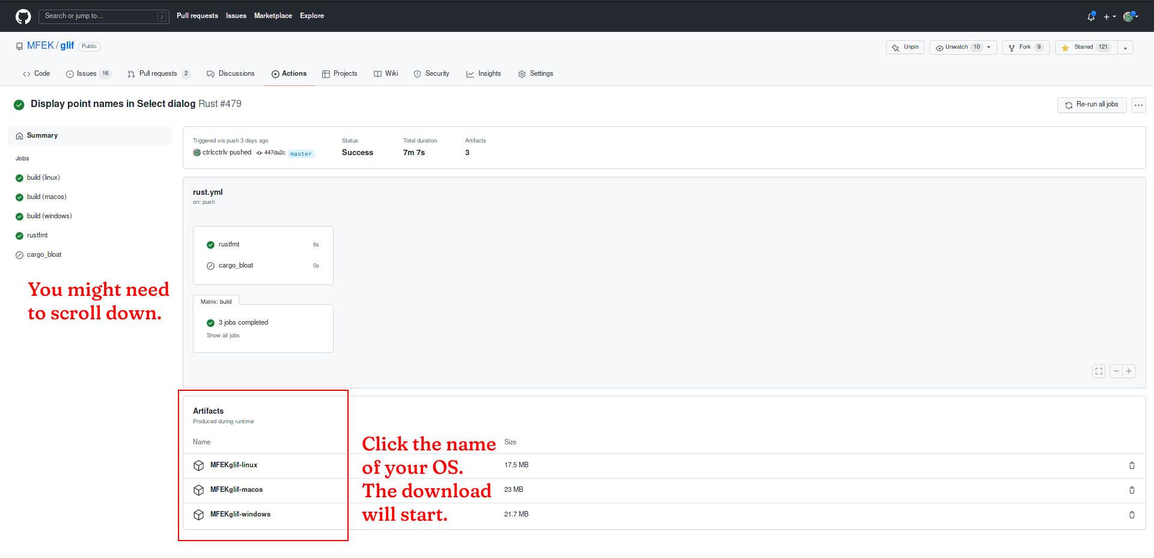Toggle fullscreen for workflow graph
Viewport: 1154px width, 558px height.
1099,372
